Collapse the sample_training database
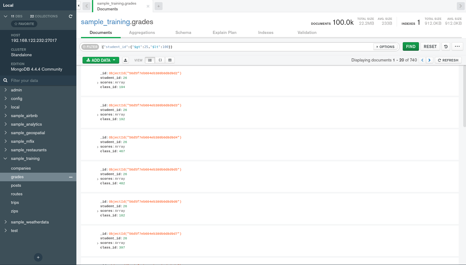 coord(6,158)
